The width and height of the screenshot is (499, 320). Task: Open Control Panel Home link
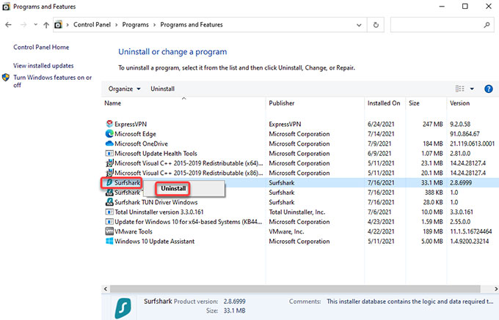coord(41,48)
